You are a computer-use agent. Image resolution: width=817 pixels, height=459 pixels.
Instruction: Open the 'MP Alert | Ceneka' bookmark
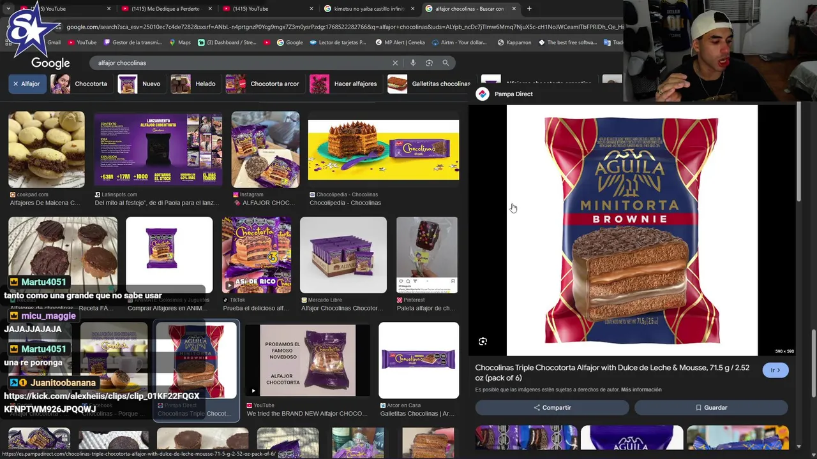click(x=400, y=43)
